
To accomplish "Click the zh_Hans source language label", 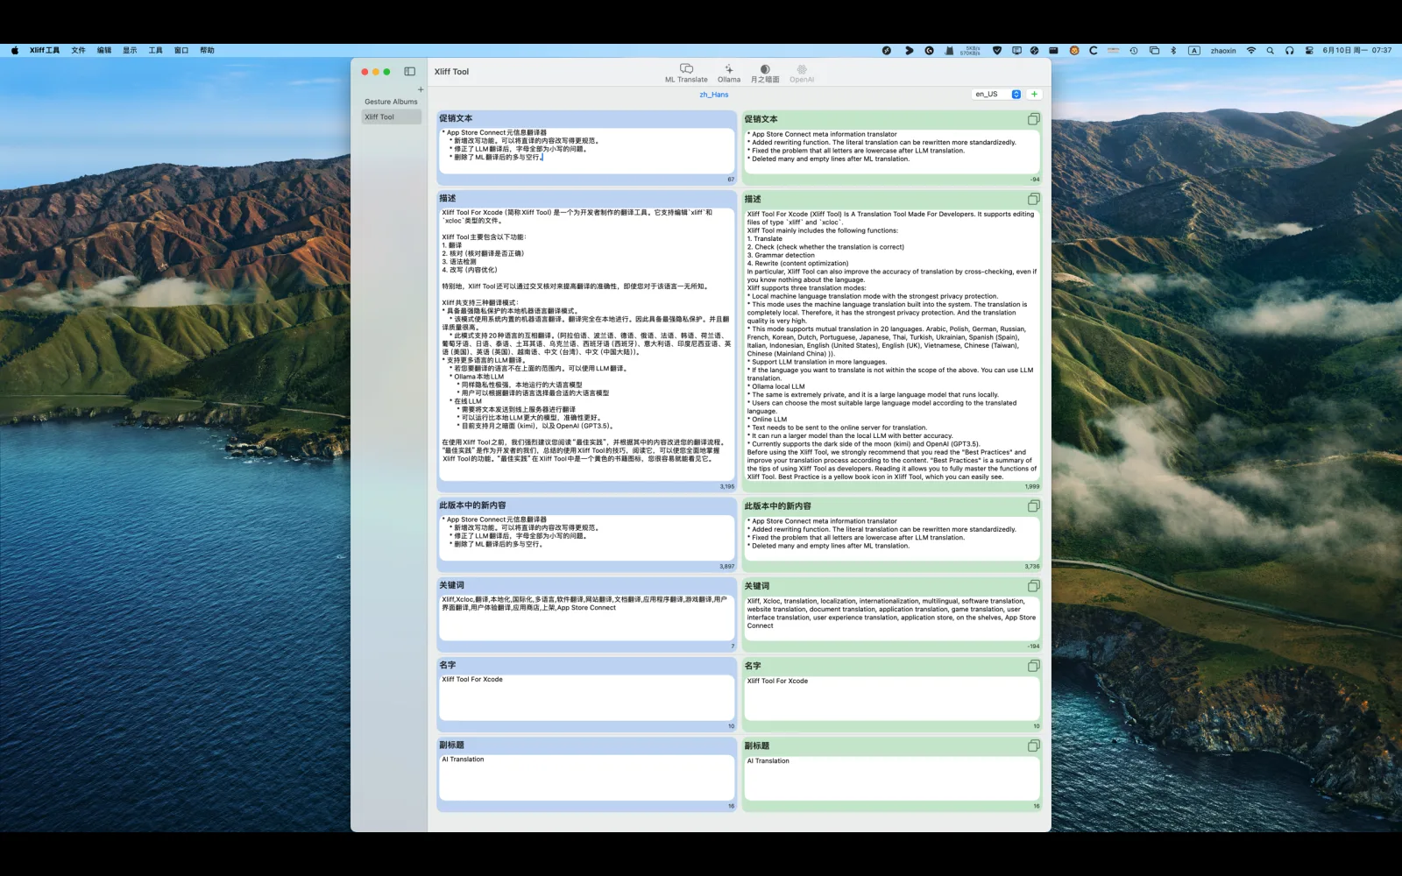I will coord(713,95).
